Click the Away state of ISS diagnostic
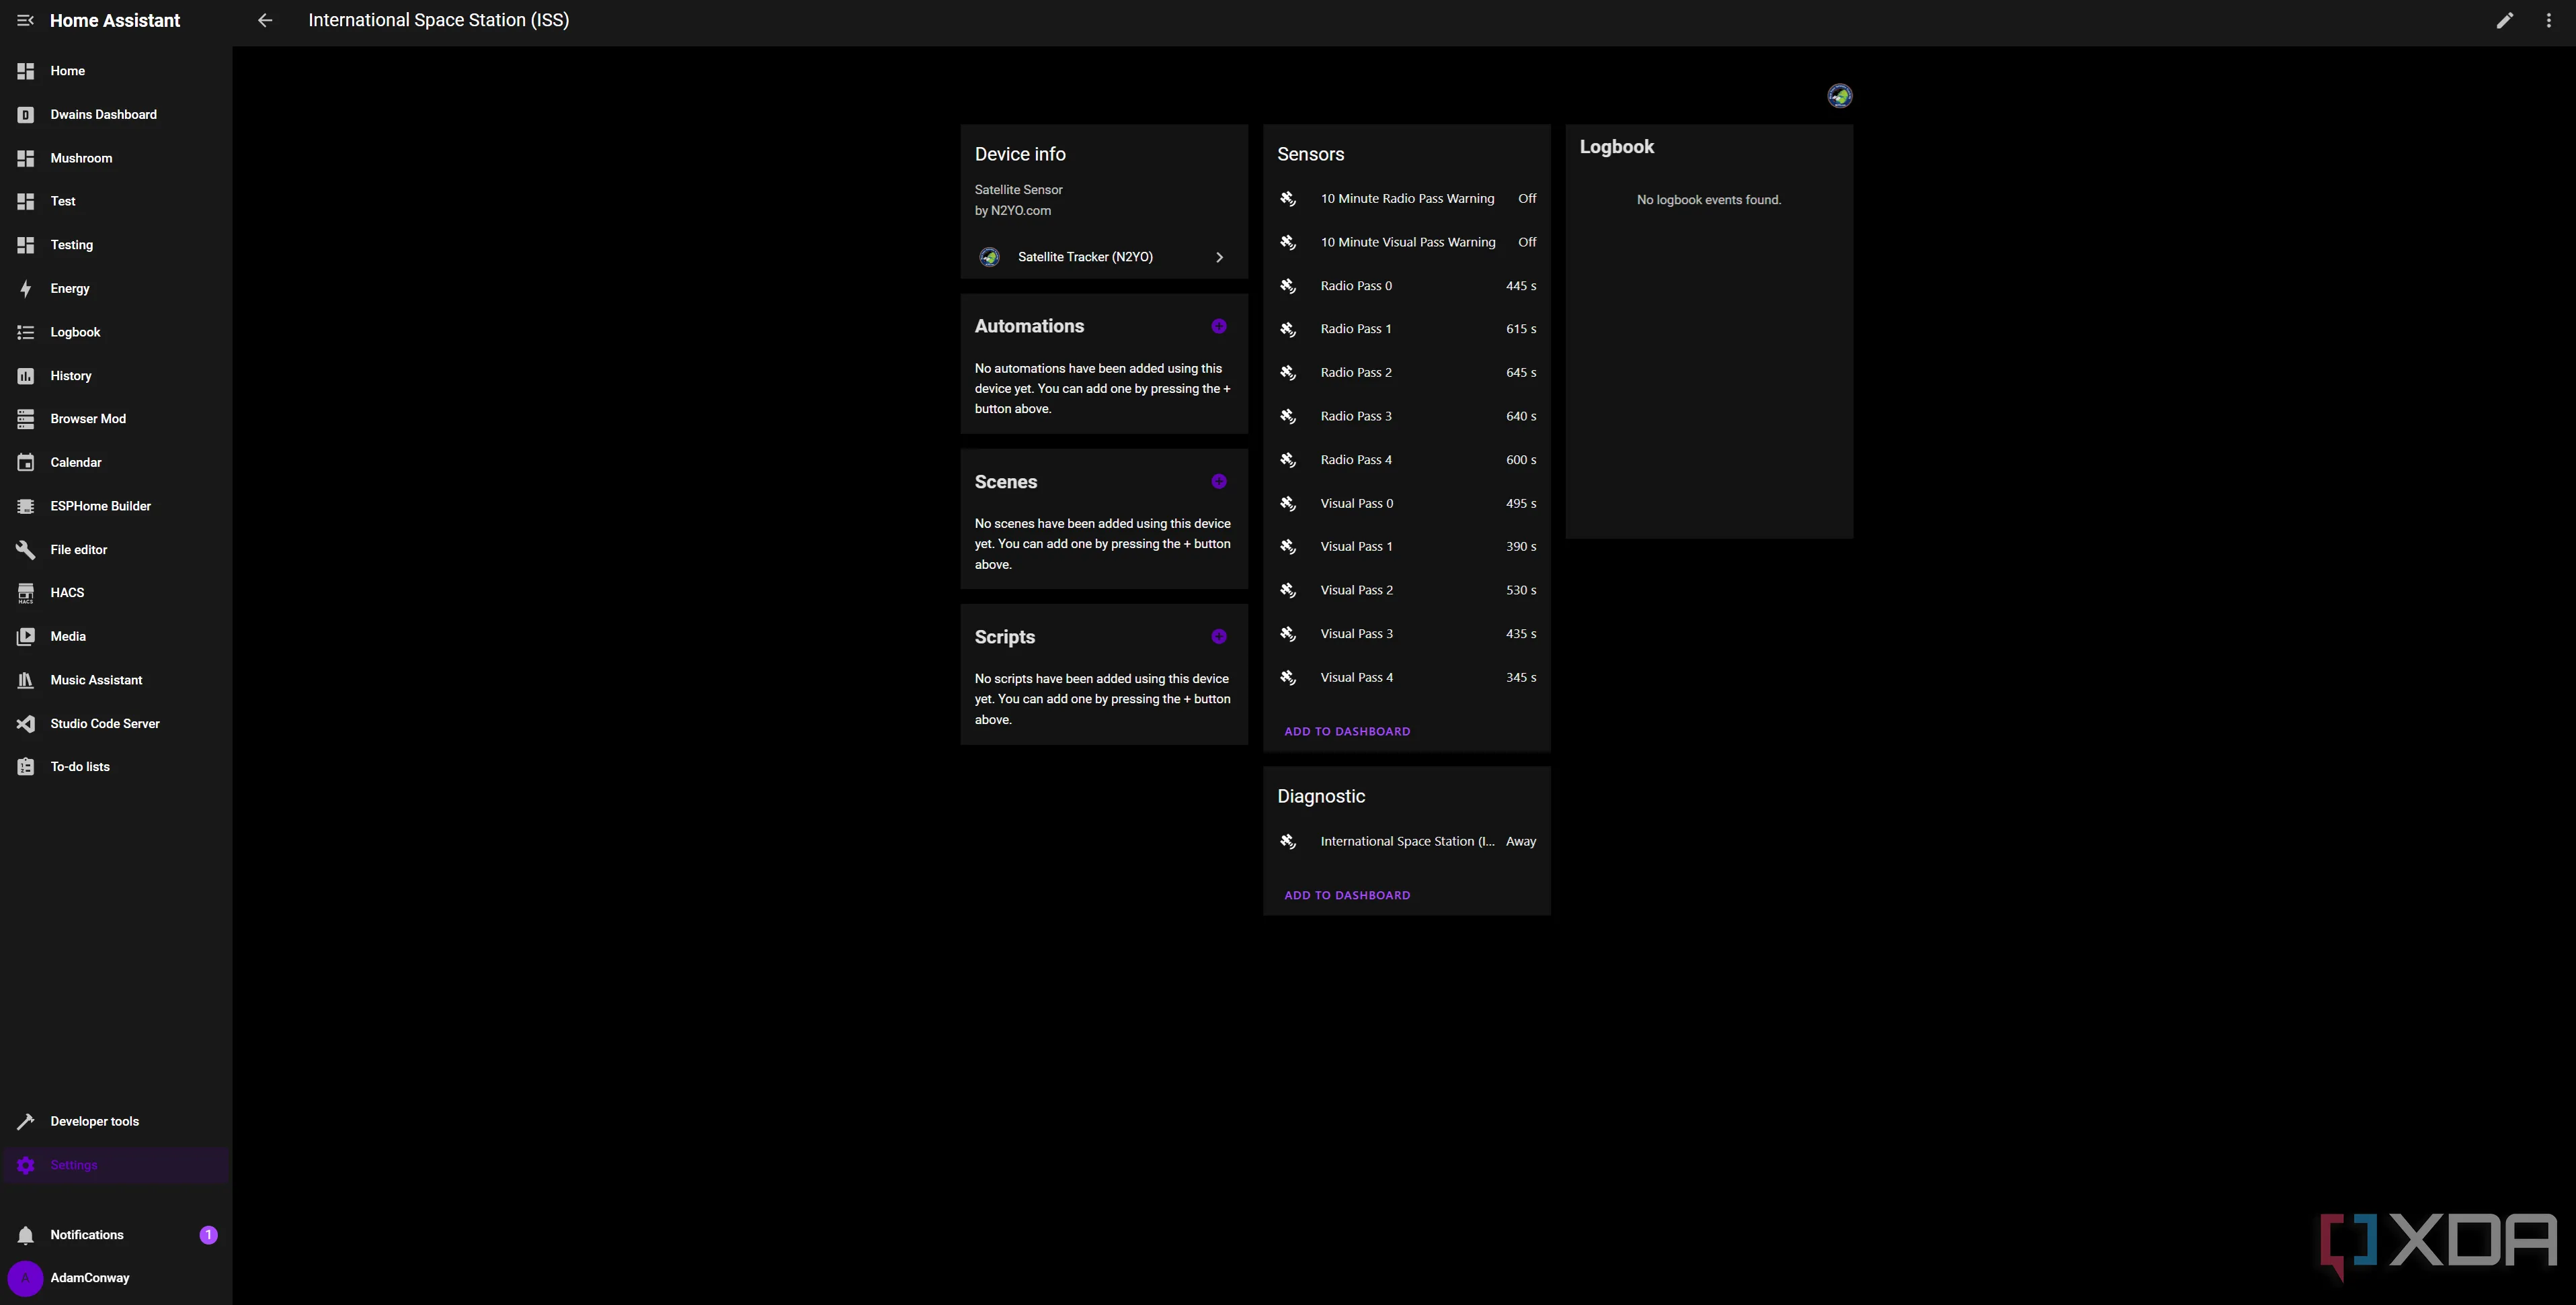This screenshot has width=2576, height=1305. tap(1521, 842)
